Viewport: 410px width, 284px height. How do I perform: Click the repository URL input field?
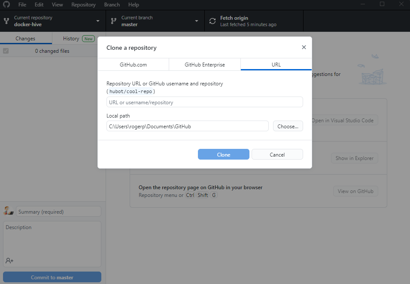[204, 103]
